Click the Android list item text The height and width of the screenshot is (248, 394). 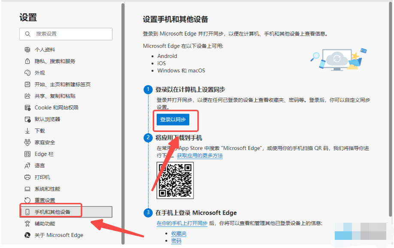tap(167, 56)
